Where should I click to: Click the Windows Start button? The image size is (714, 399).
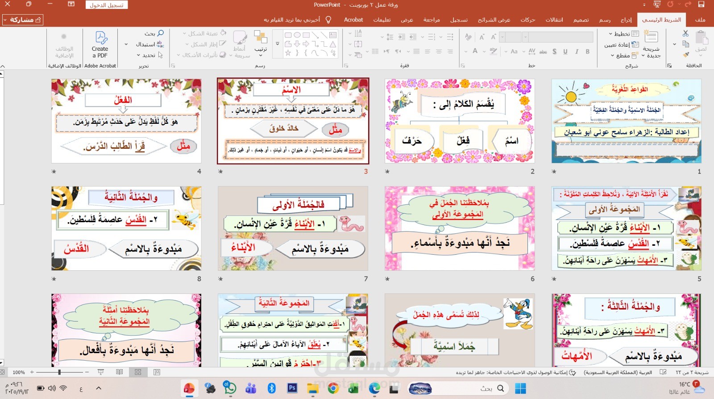(x=520, y=388)
